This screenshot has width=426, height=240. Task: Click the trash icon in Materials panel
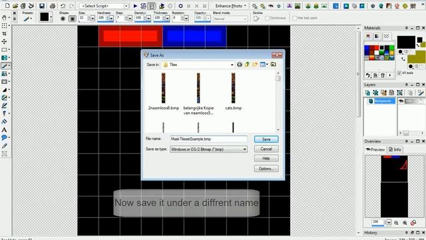pos(383,75)
